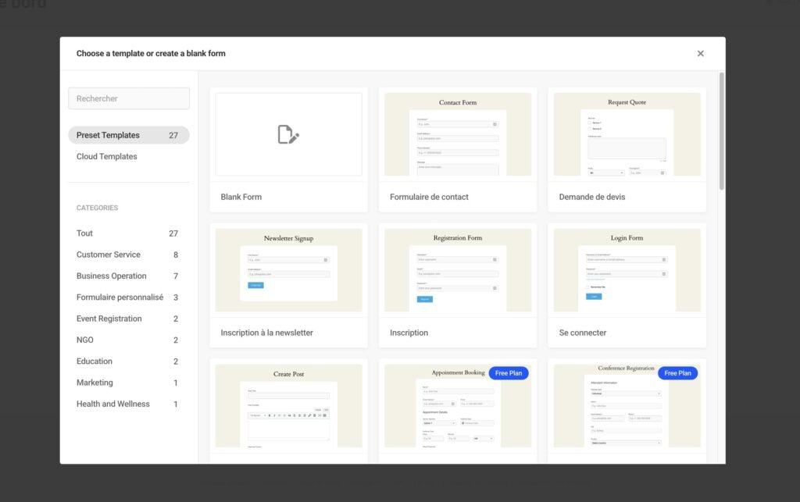Filter by the Tout category

(x=85, y=233)
